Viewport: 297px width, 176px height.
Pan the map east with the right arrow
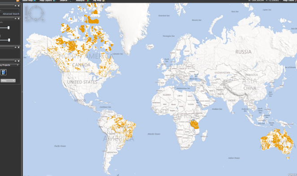click(42, 13)
